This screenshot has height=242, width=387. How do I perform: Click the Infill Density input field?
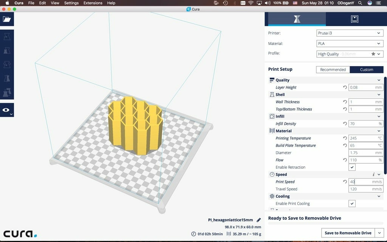(366, 124)
